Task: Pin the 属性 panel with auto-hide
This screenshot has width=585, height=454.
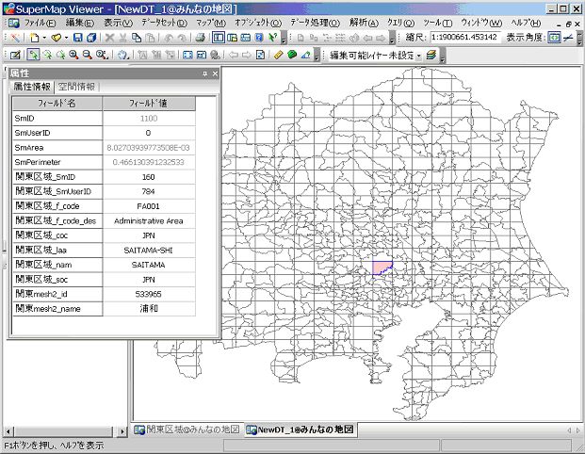Action: point(203,73)
